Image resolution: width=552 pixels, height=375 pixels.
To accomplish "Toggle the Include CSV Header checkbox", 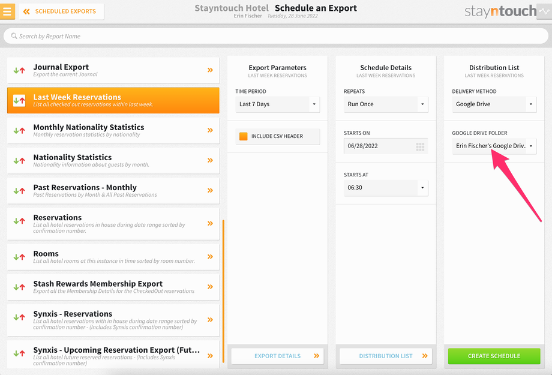I will point(243,136).
